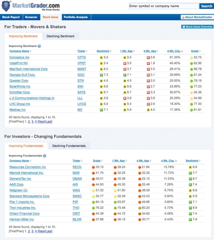Select the Stock Ideas tab
The height and width of the screenshot is (240, 214).
(51, 17)
